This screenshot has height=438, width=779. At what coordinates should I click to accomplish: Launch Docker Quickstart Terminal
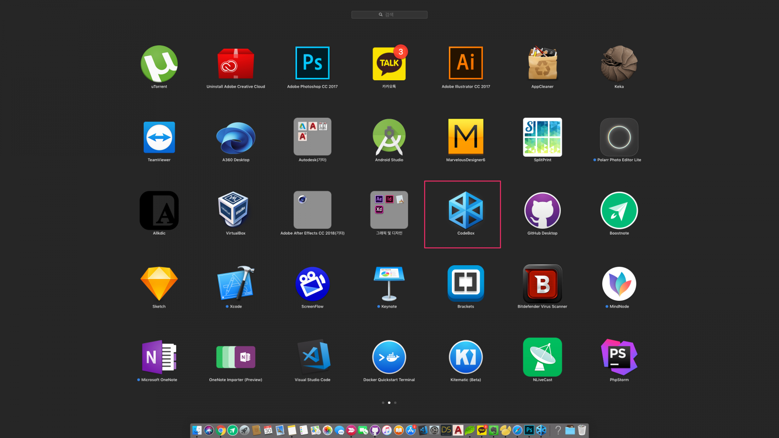(x=389, y=357)
